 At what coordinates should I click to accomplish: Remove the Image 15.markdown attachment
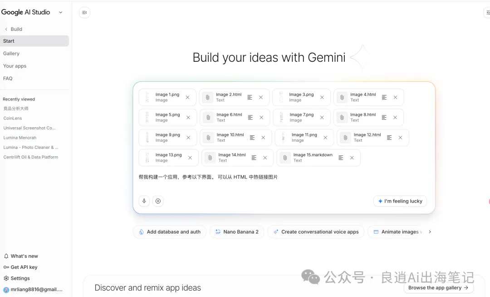(x=353, y=158)
